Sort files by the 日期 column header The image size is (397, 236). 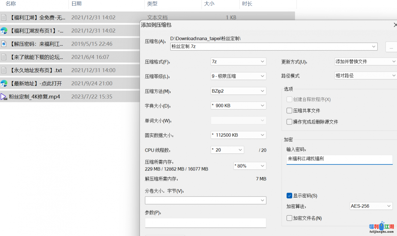pyautogui.click(x=76, y=4)
